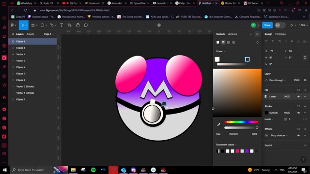Screen dimensions: 310x174
Task: Open the blend mode droplet icon
Action: pos(257,43)
